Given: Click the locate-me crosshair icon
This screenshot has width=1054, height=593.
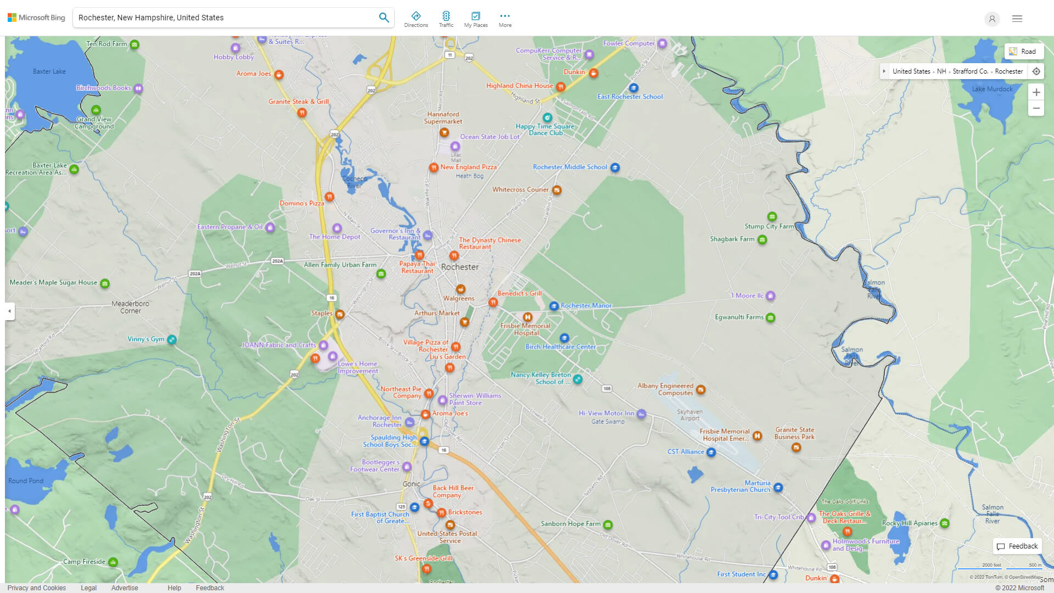Looking at the screenshot, I should 1036,71.
